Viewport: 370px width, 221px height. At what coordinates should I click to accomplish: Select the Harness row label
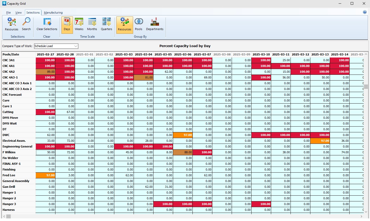19,210
